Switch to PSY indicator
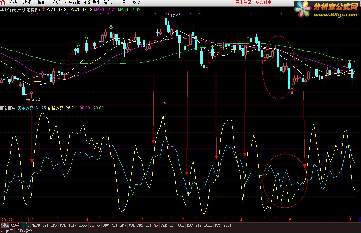 tap(218, 225)
